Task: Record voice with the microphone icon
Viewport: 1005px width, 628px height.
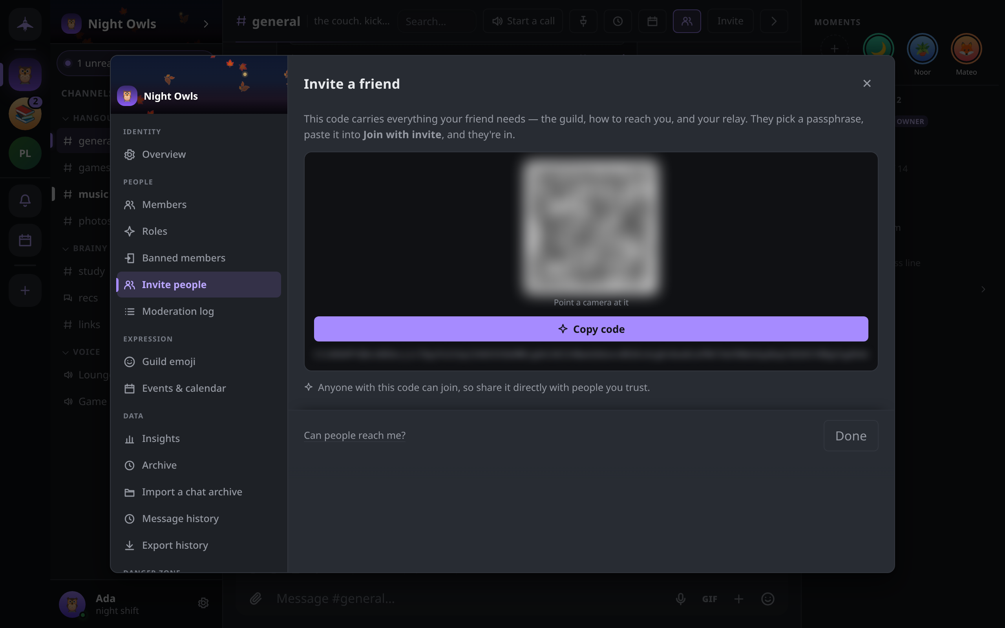Action: 680,599
